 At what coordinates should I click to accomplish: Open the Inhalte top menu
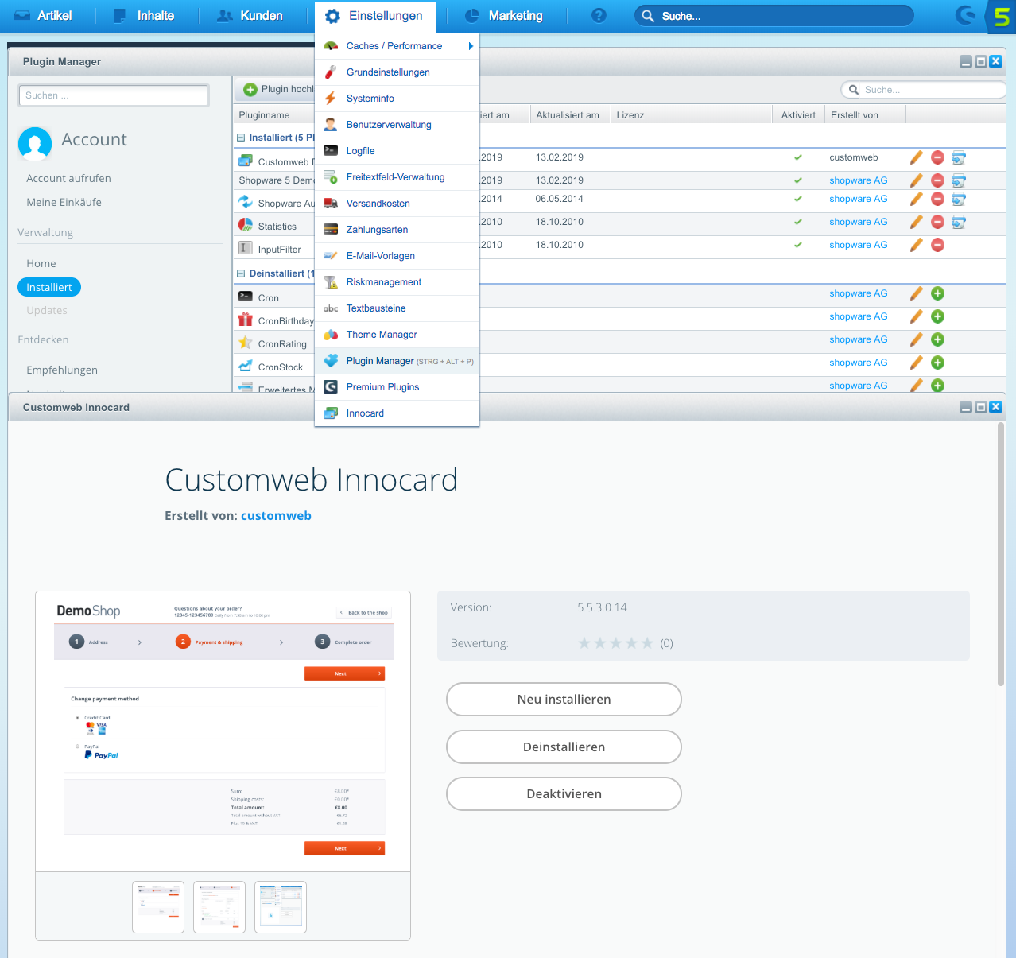coord(144,16)
